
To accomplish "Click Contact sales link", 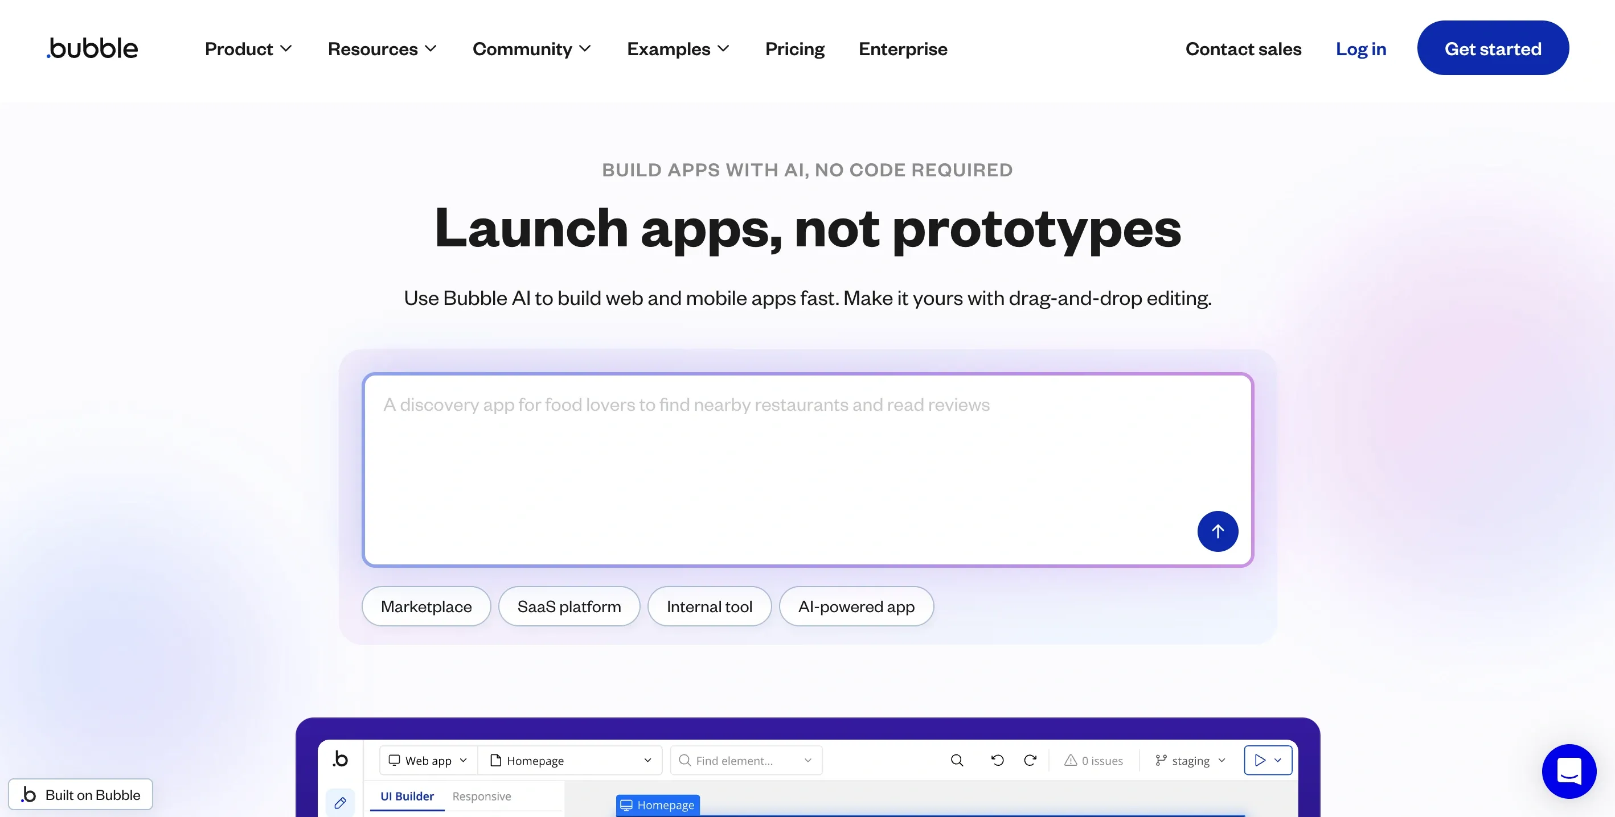I will coord(1243,49).
